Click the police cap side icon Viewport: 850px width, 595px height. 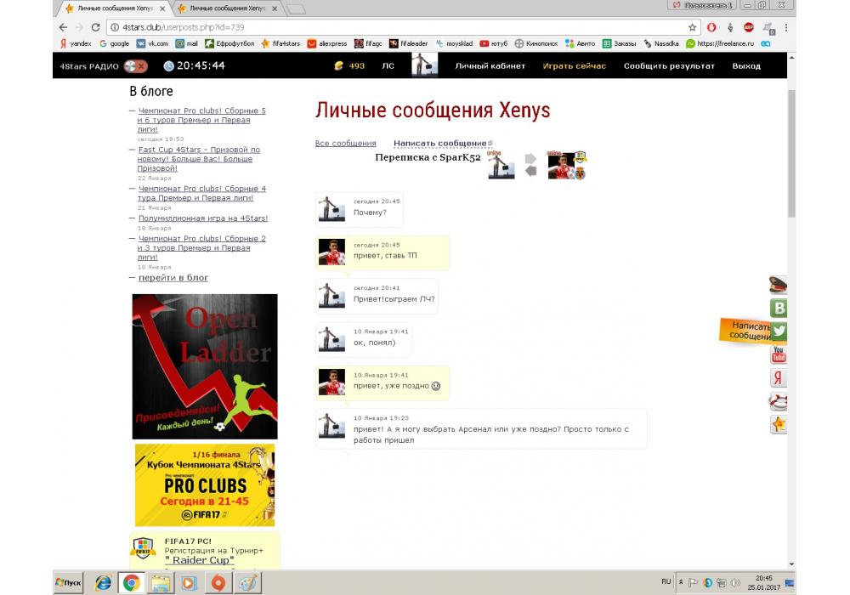[778, 286]
